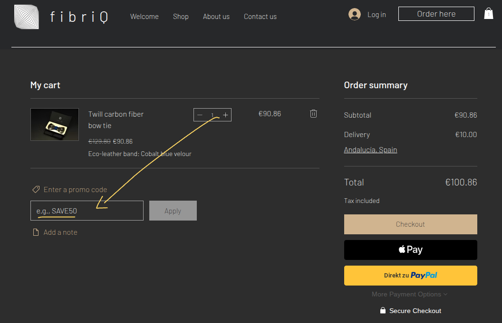Delete bow tie with trash icon

click(x=313, y=114)
